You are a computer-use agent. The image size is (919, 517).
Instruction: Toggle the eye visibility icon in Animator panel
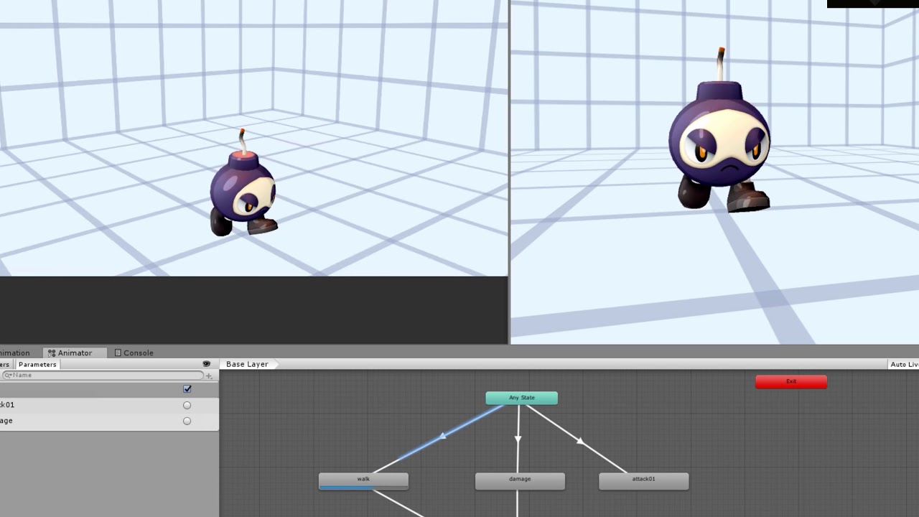click(x=207, y=364)
